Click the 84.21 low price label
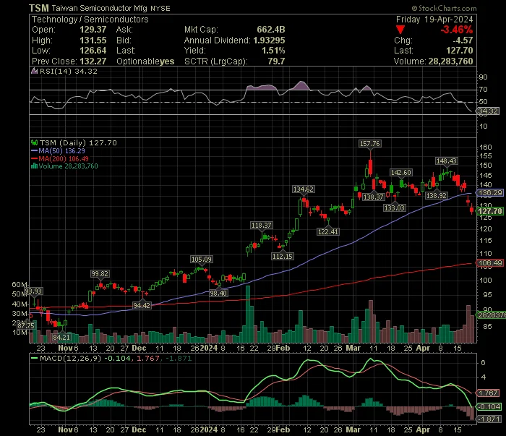 tap(61, 337)
